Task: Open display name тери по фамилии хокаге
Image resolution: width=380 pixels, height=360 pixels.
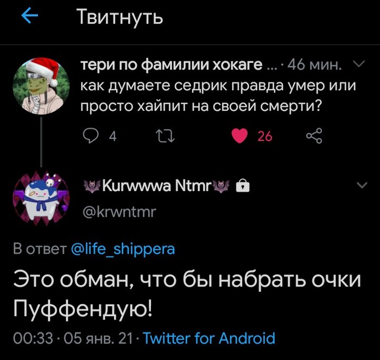Action: [172, 65]
